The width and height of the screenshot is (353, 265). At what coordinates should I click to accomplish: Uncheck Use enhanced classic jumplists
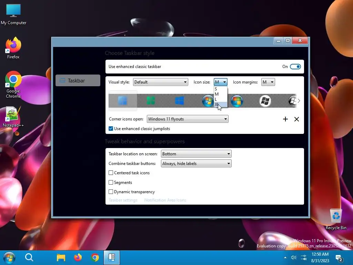coord(111,128)
